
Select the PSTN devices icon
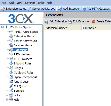tap(11, 54)
